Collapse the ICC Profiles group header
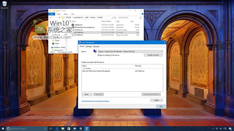234x131 pixels. click(87, 68)
